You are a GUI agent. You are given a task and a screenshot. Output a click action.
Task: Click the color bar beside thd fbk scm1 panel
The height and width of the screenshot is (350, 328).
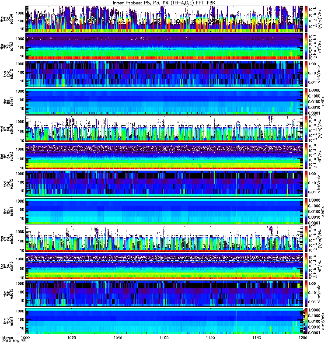coord(306,211)
